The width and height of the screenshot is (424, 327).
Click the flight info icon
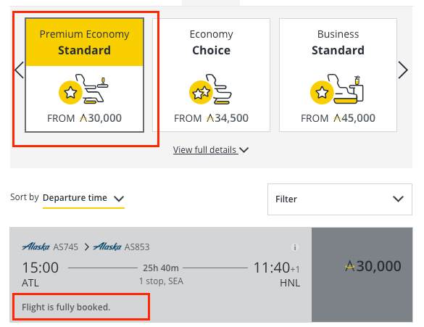295,247
